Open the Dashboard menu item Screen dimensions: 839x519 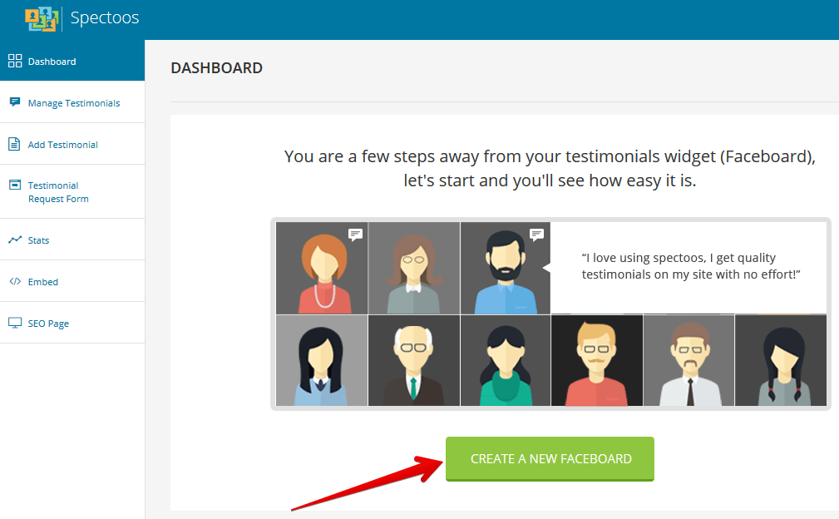72,61
